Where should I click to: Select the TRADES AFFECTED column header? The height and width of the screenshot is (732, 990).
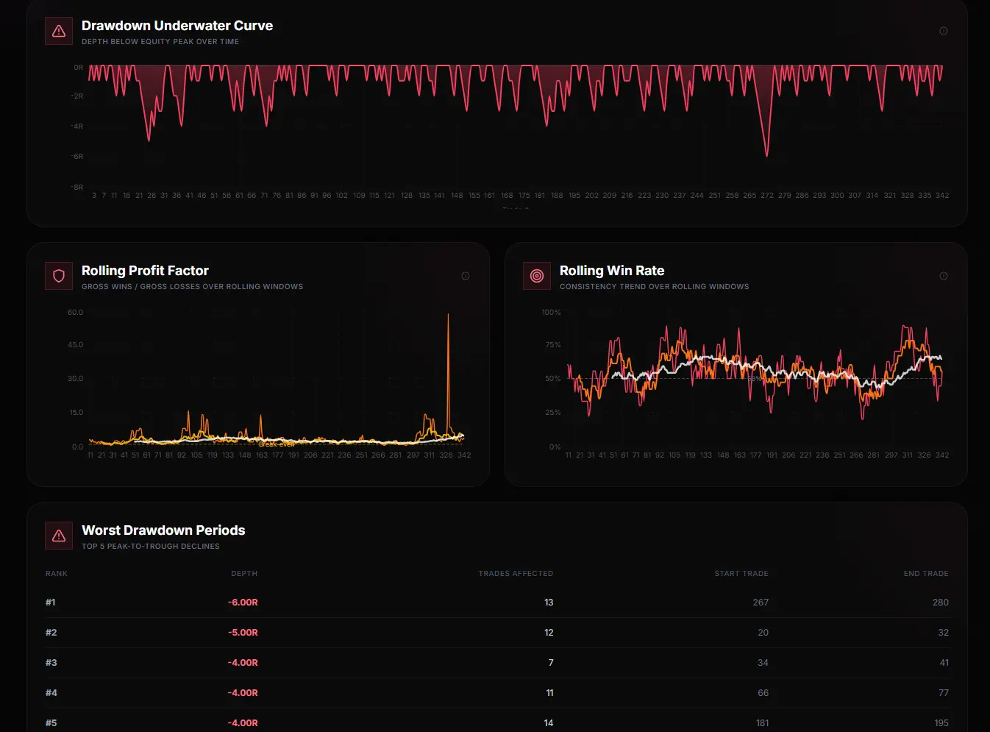[516, 573]
